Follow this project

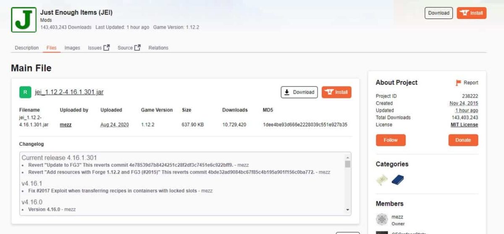point(391,140)
